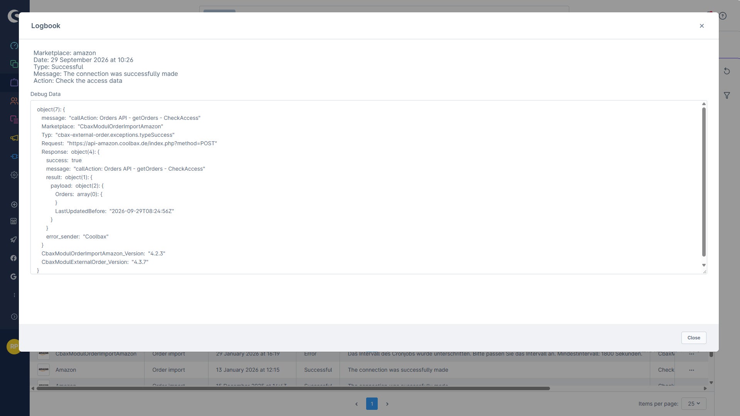Click inside the Debug Data text area
Image resolution: width=740 pixels, height=416 pixels.
coord(366,187)
